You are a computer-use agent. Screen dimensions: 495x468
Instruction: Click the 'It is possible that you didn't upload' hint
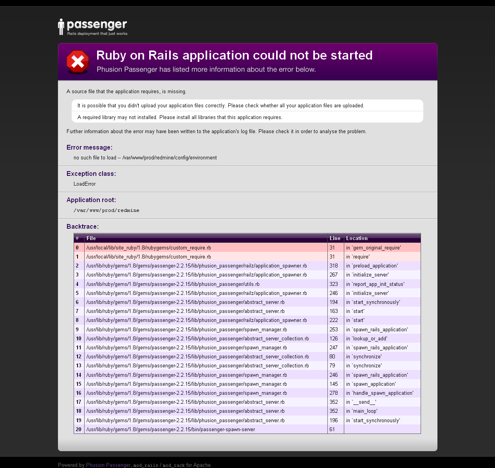click(x=221, y=105)
